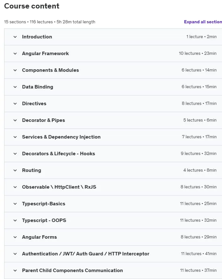
Task: Click the 9 lectures • 32min label
Action: pos(199,154)
